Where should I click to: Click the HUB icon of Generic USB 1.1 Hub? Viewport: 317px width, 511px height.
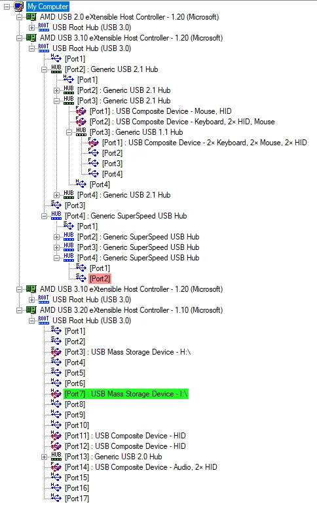click(x=81, y=132)
